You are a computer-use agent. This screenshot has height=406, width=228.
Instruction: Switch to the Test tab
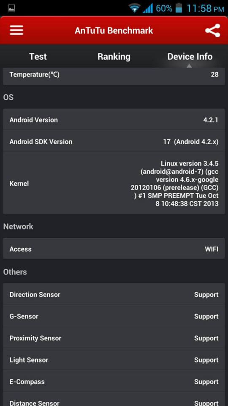(x=38, y=56)
